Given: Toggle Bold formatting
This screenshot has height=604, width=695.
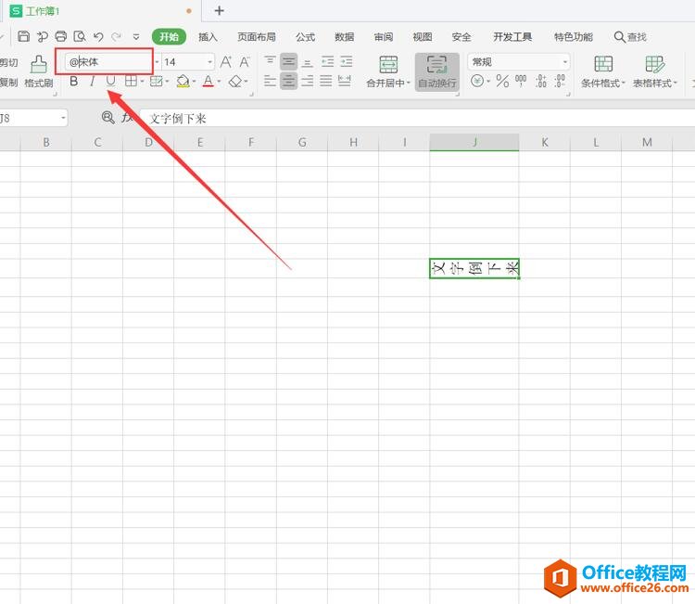Looking at the screenshot, I should coord(74,81).
